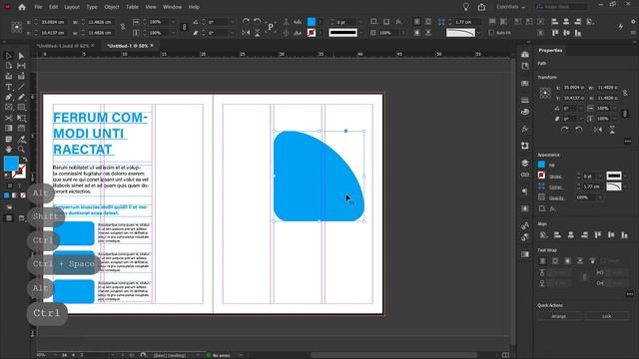Choose reference point in Properties Transform

[x=545, y=93]
